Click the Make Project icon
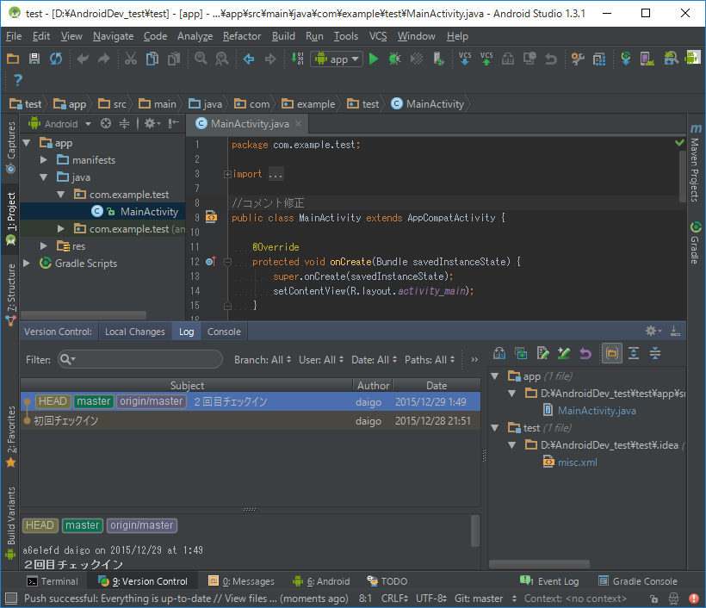 click(x=297, y=59)
